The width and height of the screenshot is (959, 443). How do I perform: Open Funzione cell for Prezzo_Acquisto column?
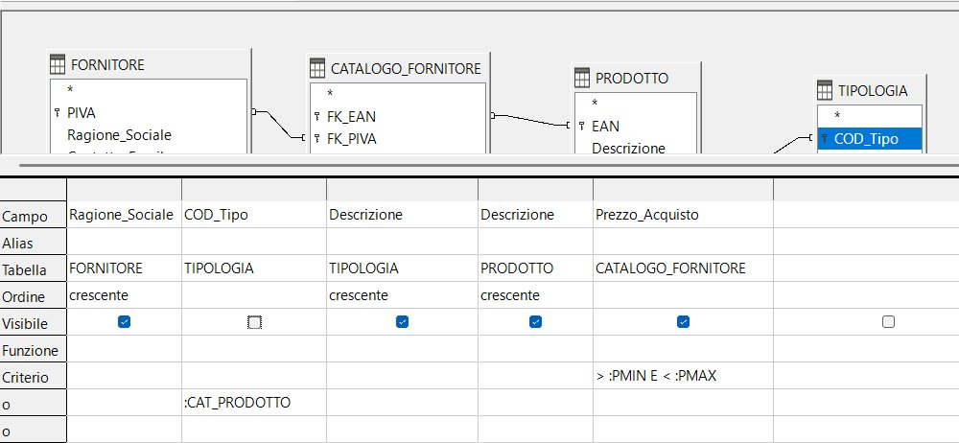point(683,349)
